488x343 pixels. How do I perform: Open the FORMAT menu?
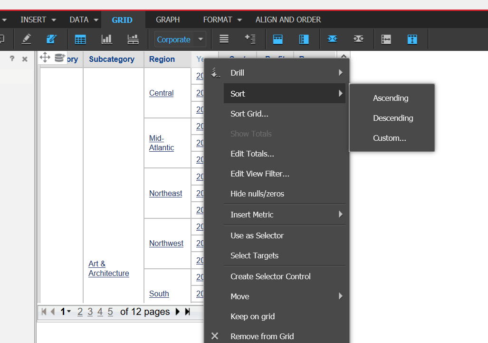click(x=222, y=20)
